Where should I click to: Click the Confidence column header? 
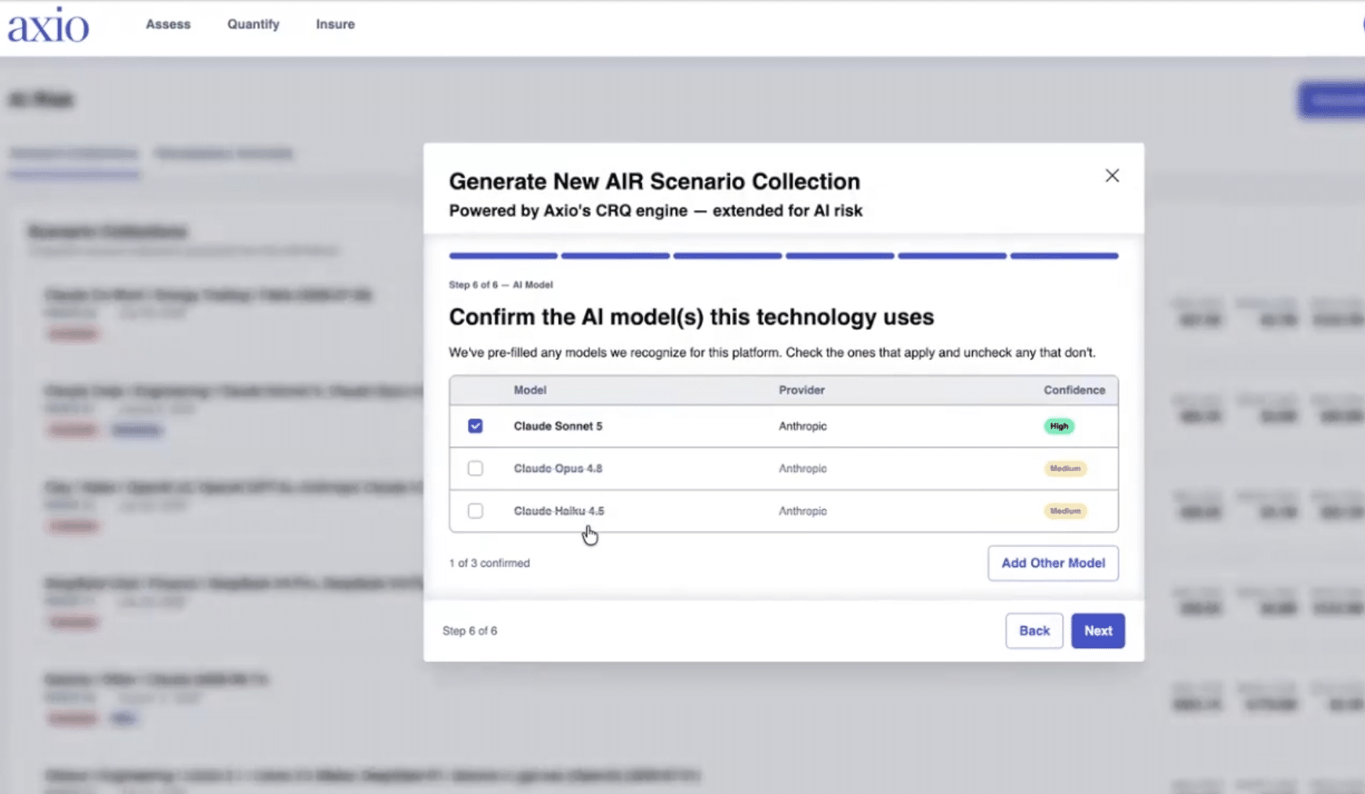[x=1074, y=390]
